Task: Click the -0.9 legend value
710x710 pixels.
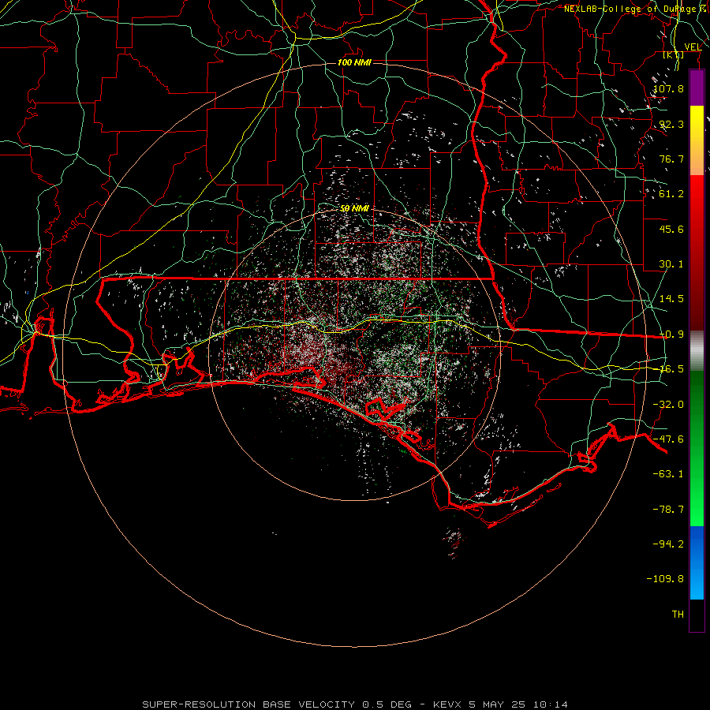Action: pos(671,334)
